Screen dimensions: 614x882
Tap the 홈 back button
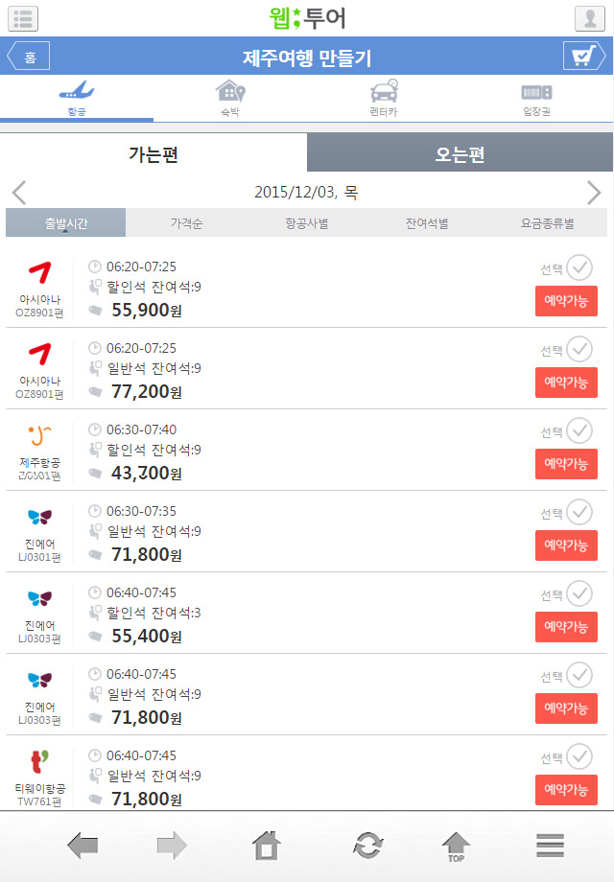pyautogui.click(x=29, y=57)
